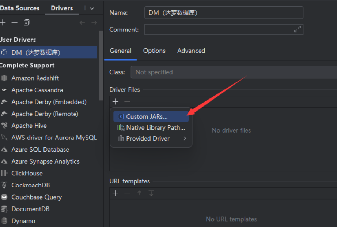Viewport: 337px width, 227px height.
Task: Select Azure SQL Database icon
Action: pyautogui.click(x=4, y=149)
